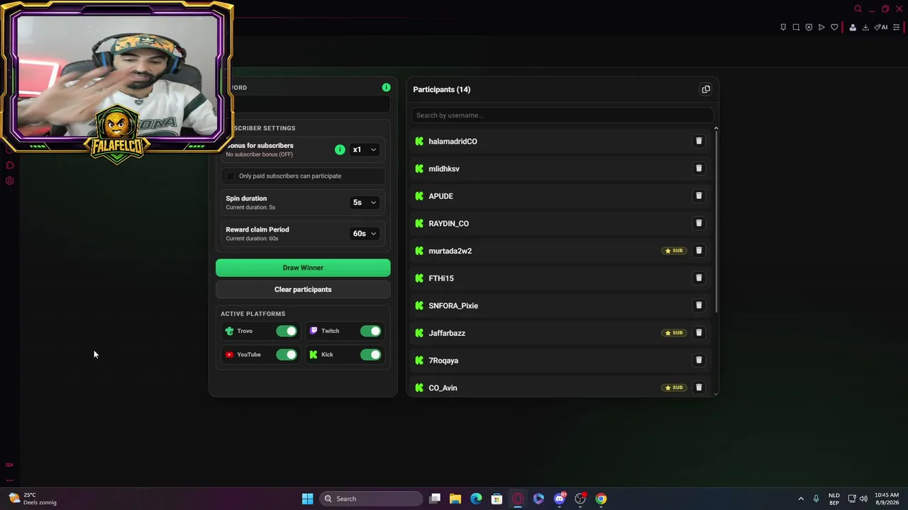Open the profile account icon
908x510 pixels.
point(853,28)
